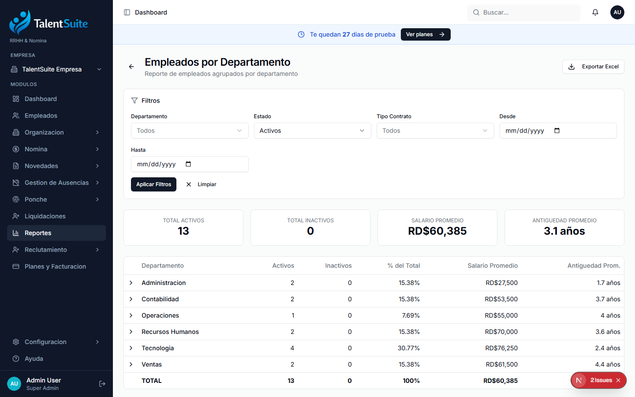635x397 pixels.
Task: Click the Hasta date input field
Action: pos(190,164)
